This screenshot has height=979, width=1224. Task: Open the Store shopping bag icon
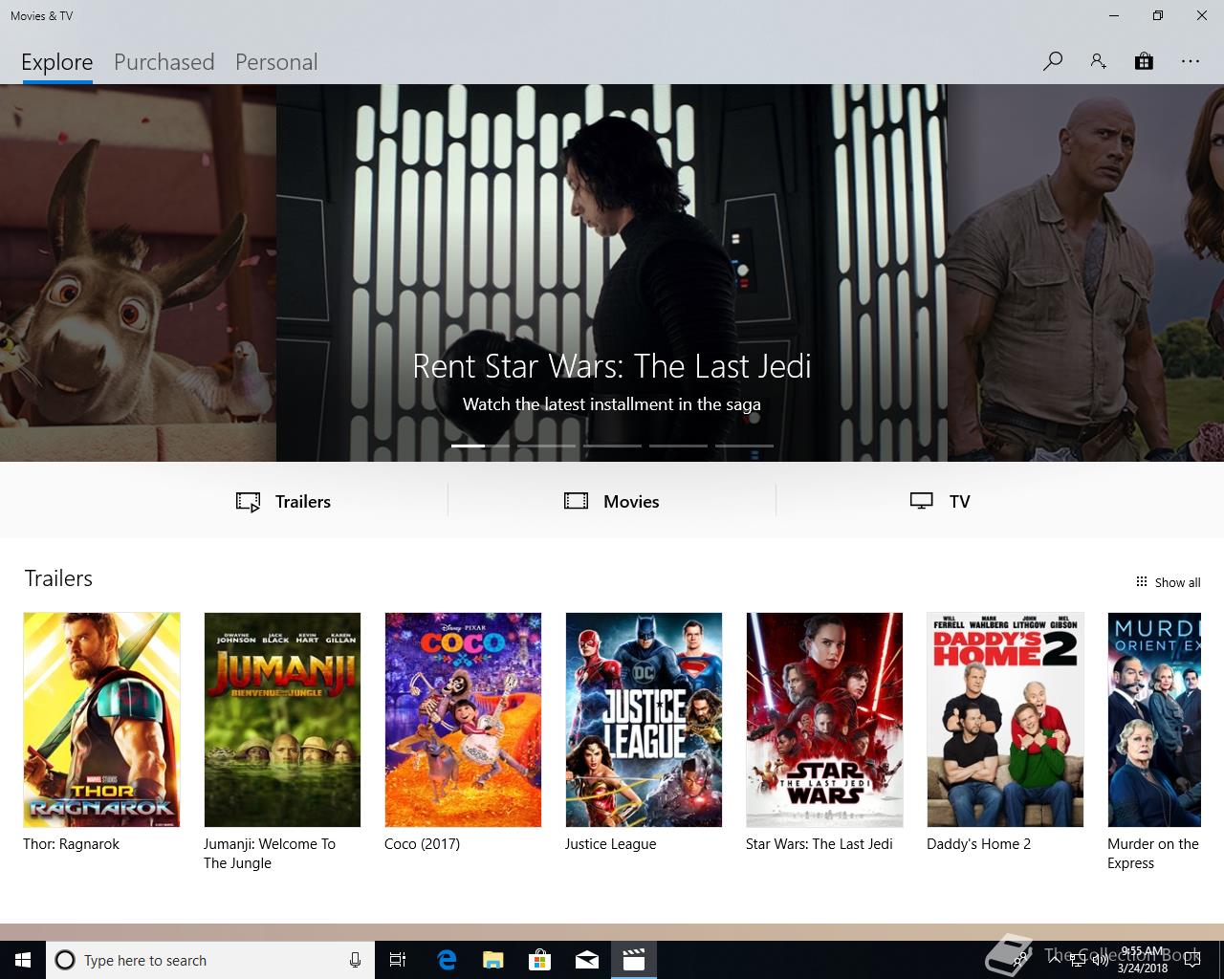click(1144, 62)
